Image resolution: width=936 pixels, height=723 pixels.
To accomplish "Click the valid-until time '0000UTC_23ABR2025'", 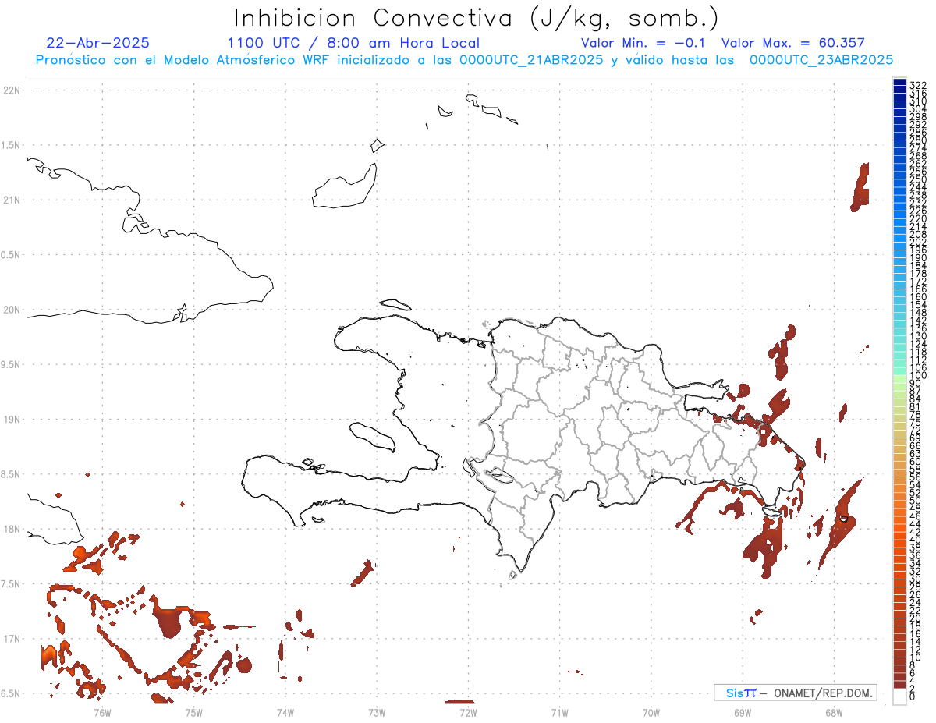I will click(x=821, y=60).
